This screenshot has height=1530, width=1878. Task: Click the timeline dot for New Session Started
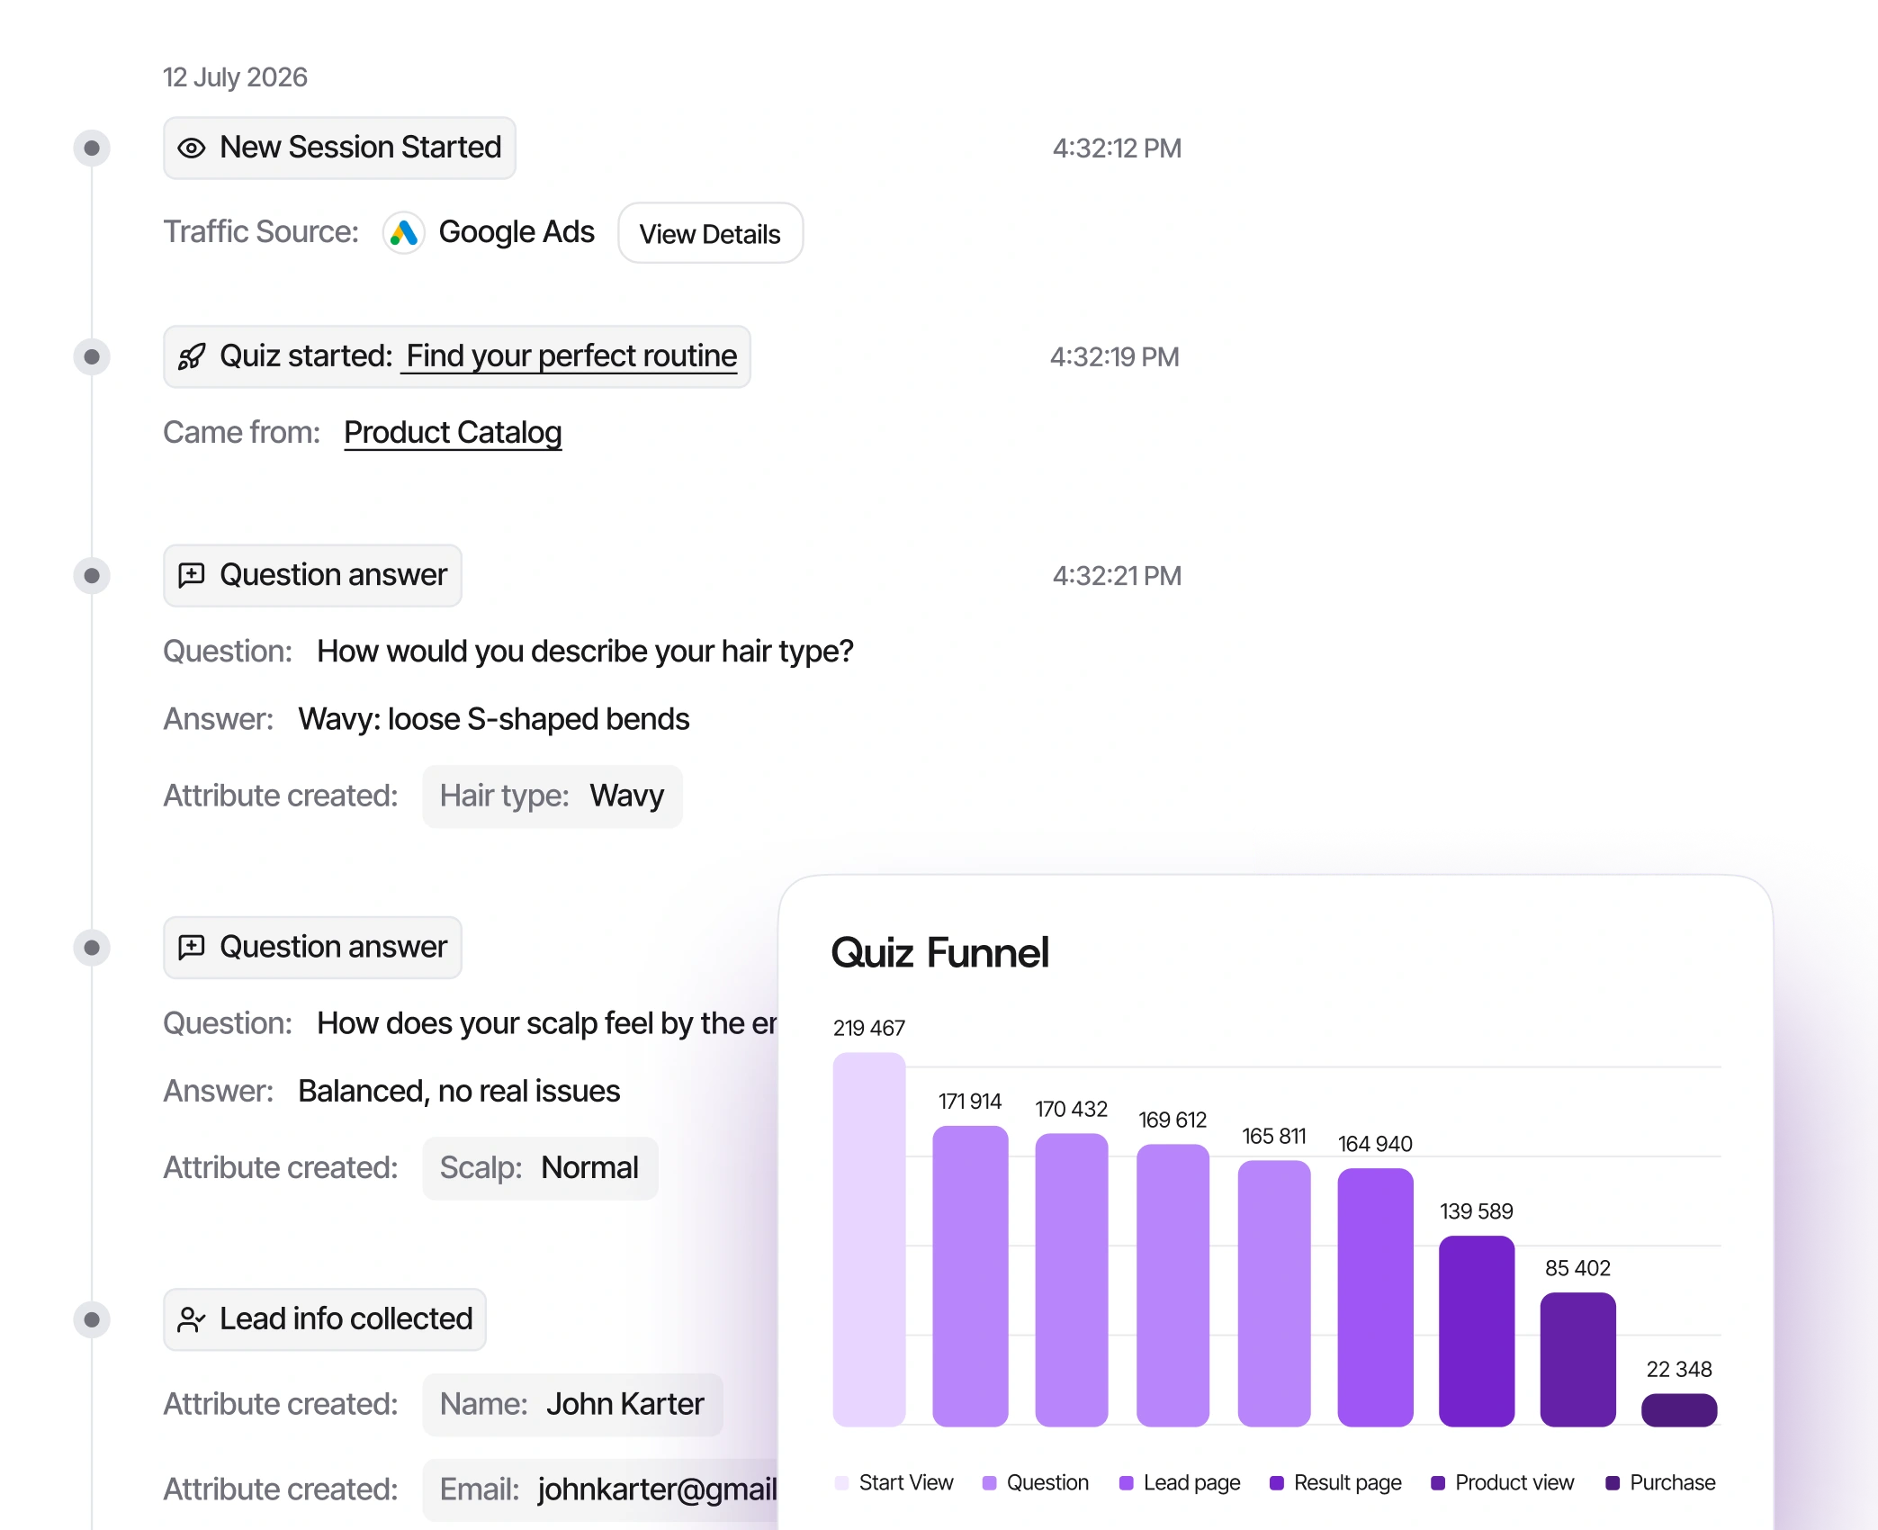point(92,148)
